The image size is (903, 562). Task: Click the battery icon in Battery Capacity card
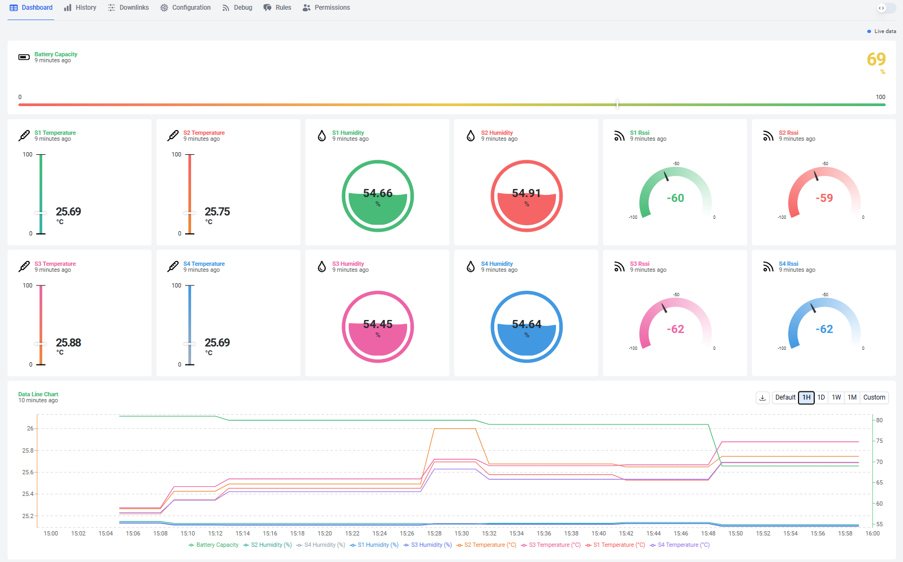click(x=24, y=57)
